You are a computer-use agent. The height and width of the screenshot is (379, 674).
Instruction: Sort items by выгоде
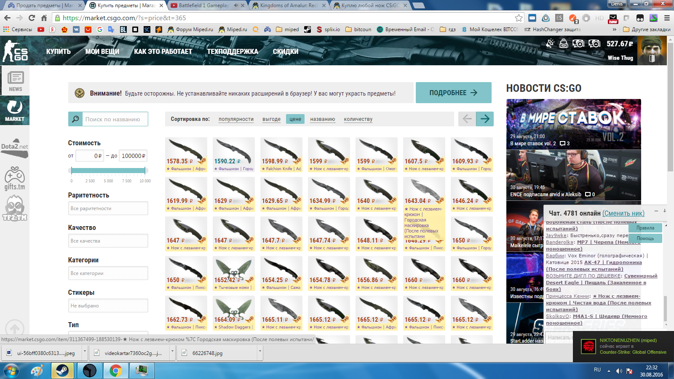[271, 119]
